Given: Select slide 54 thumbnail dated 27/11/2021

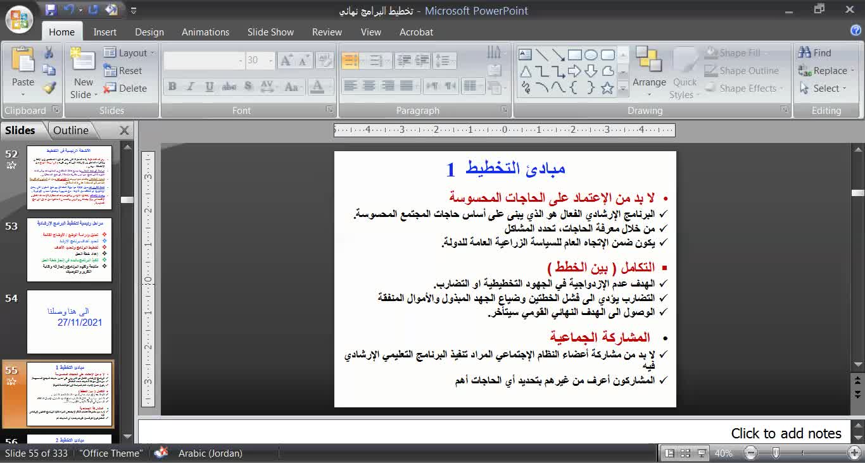Looking at the screenshot, I should click(69, 322).
